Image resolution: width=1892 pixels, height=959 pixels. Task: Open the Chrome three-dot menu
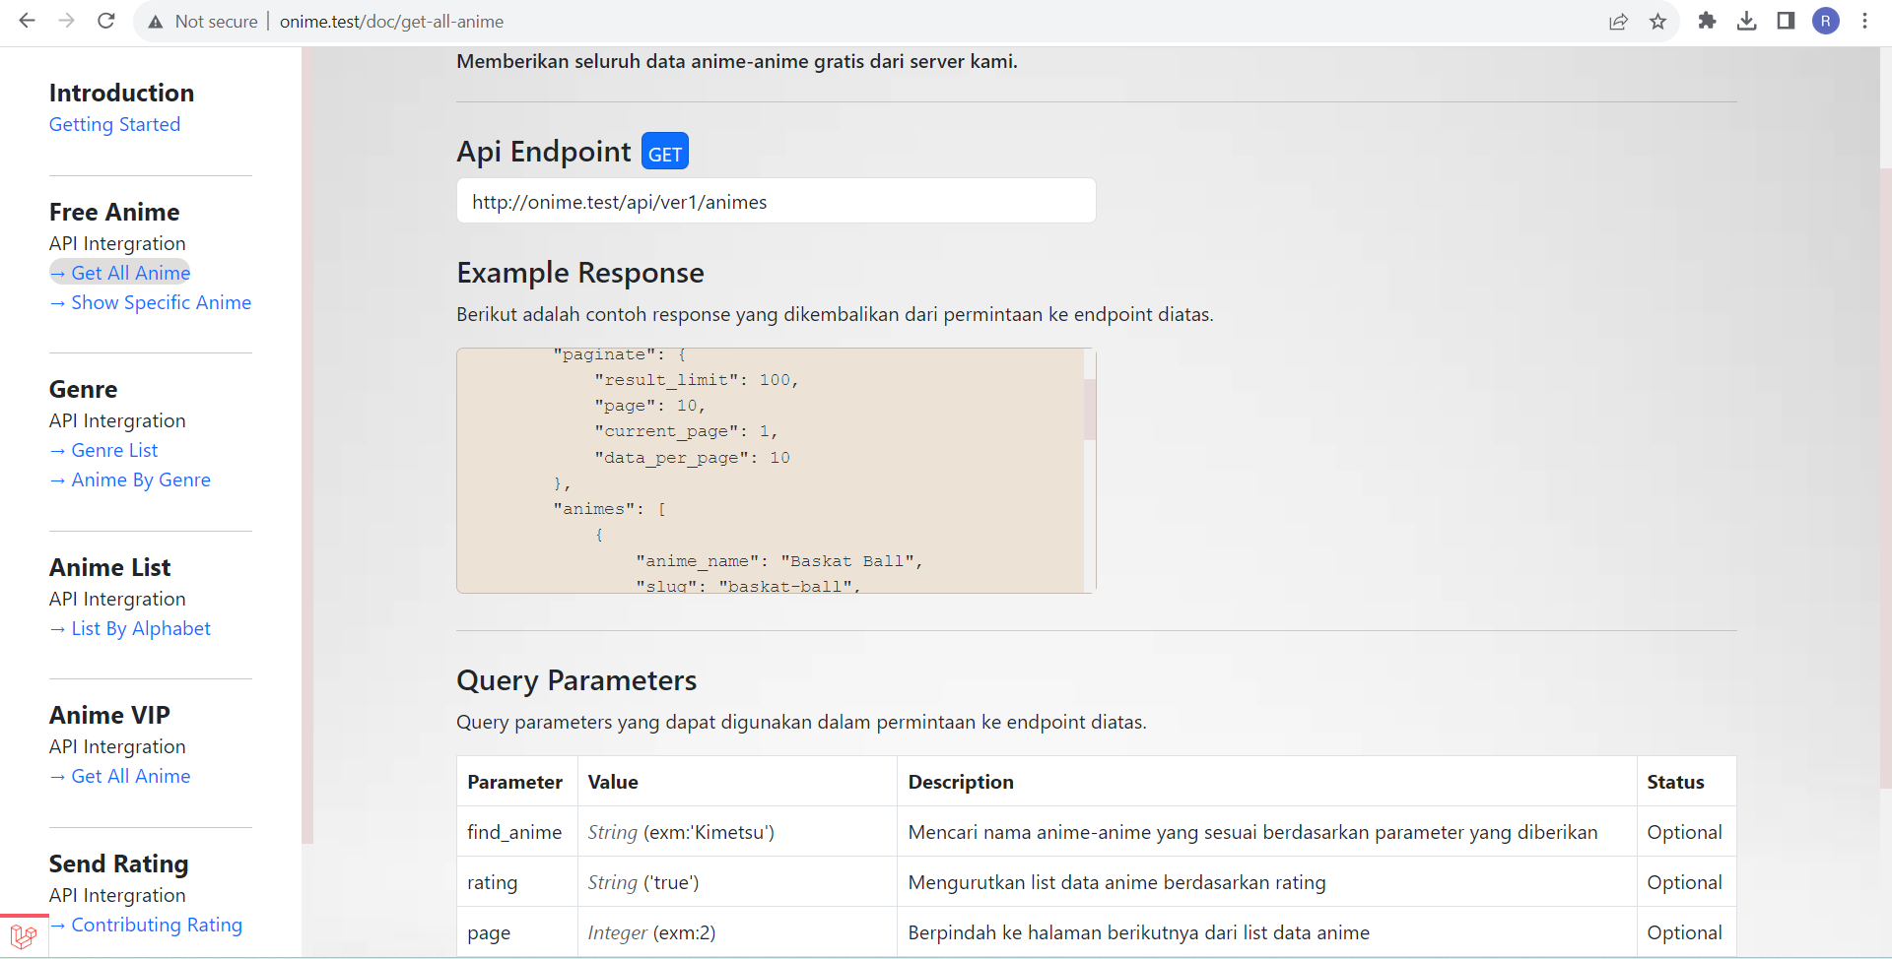coord(1865,21)
